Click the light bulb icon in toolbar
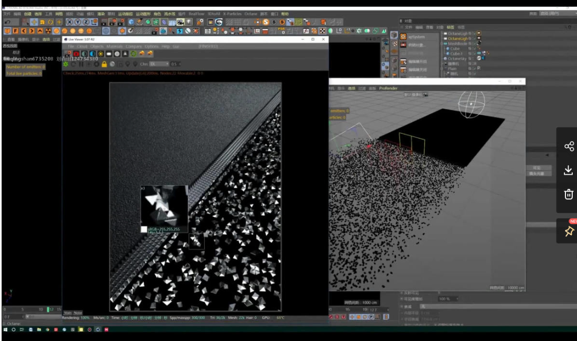The width and height of the screenshot is (577, 341). (189, 22)
